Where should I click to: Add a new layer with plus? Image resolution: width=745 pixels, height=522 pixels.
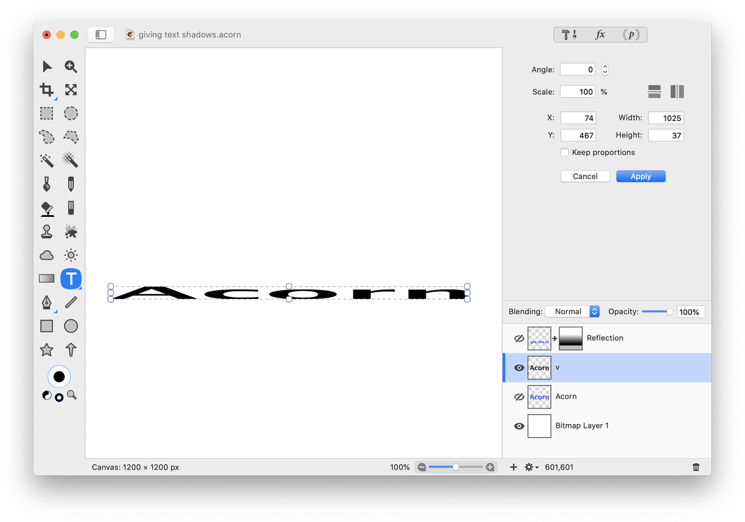pos(513,467)
